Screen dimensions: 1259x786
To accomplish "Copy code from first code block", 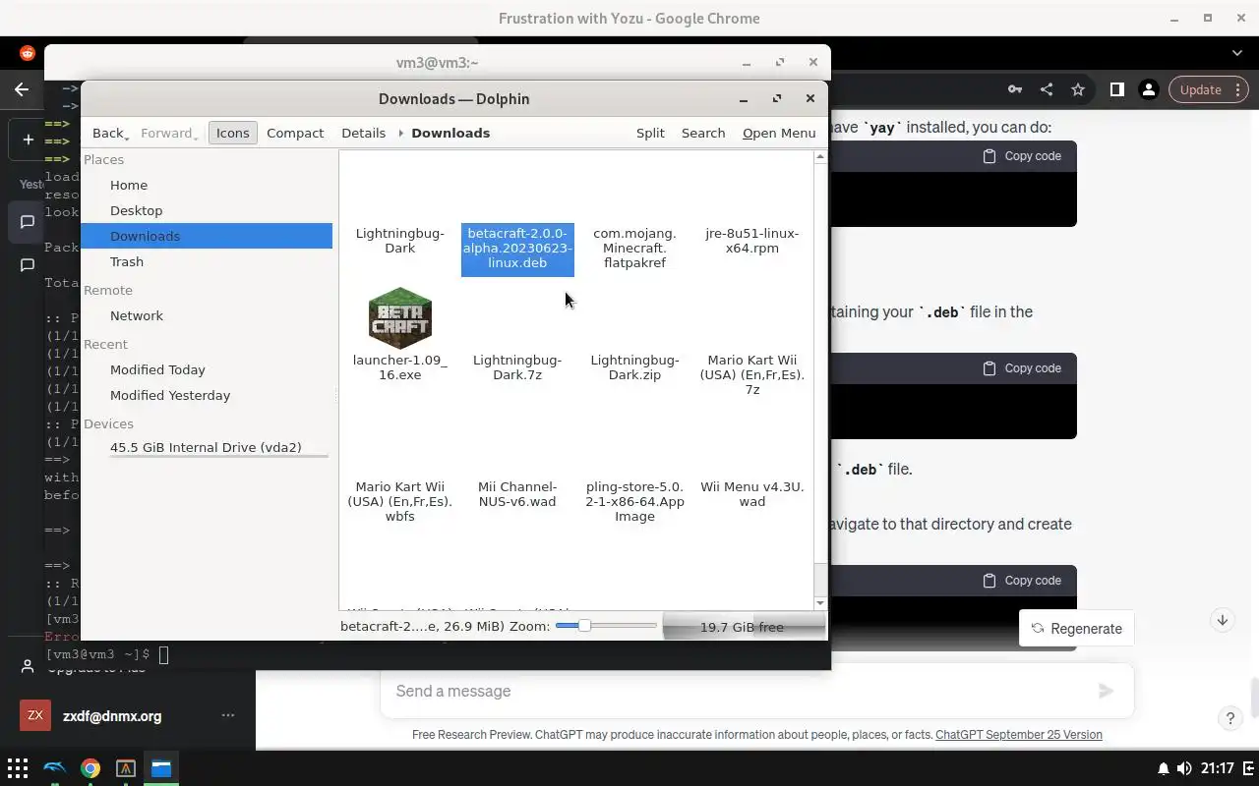I will 1023,156.
